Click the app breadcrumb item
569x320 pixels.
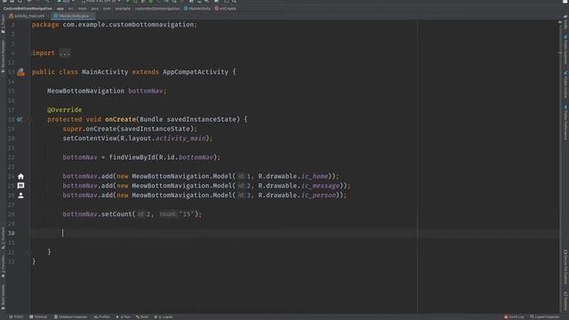[x=60, y=8]
